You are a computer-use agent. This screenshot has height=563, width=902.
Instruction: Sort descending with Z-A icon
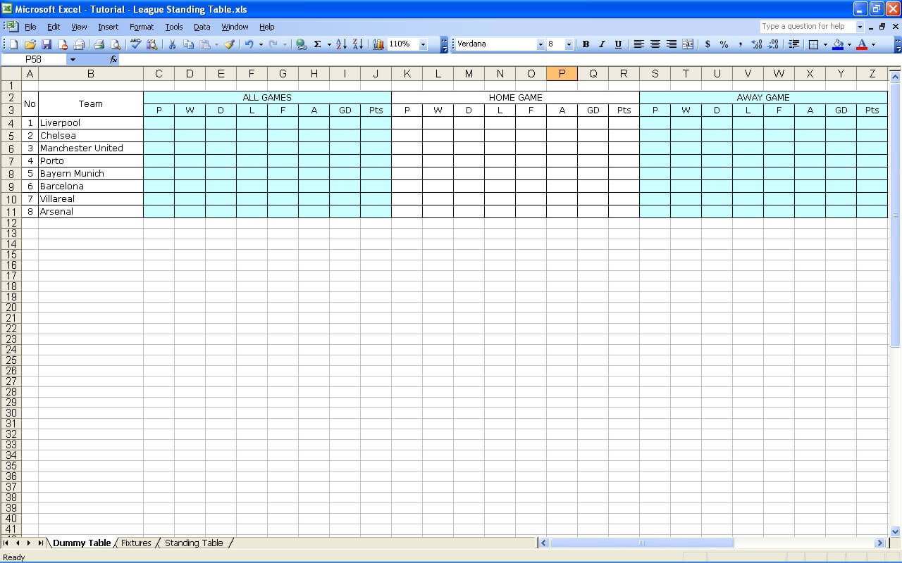click(x=358, y=44)
